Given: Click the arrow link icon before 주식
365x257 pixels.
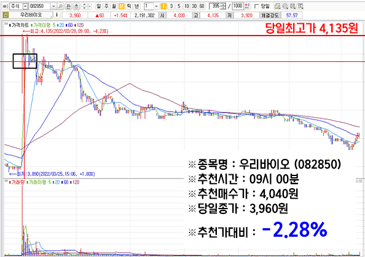Looking at the screenshot, I should (5, 6).
